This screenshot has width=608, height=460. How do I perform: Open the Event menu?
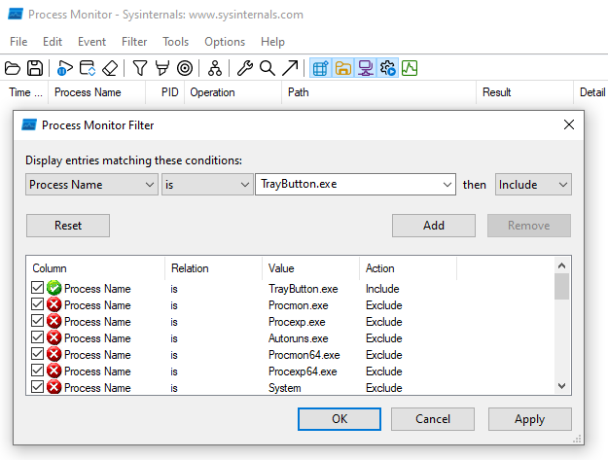(x=91, y=42)
